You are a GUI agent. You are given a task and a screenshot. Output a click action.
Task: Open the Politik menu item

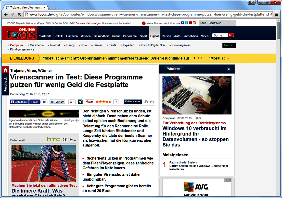click(x=59, y=36)
